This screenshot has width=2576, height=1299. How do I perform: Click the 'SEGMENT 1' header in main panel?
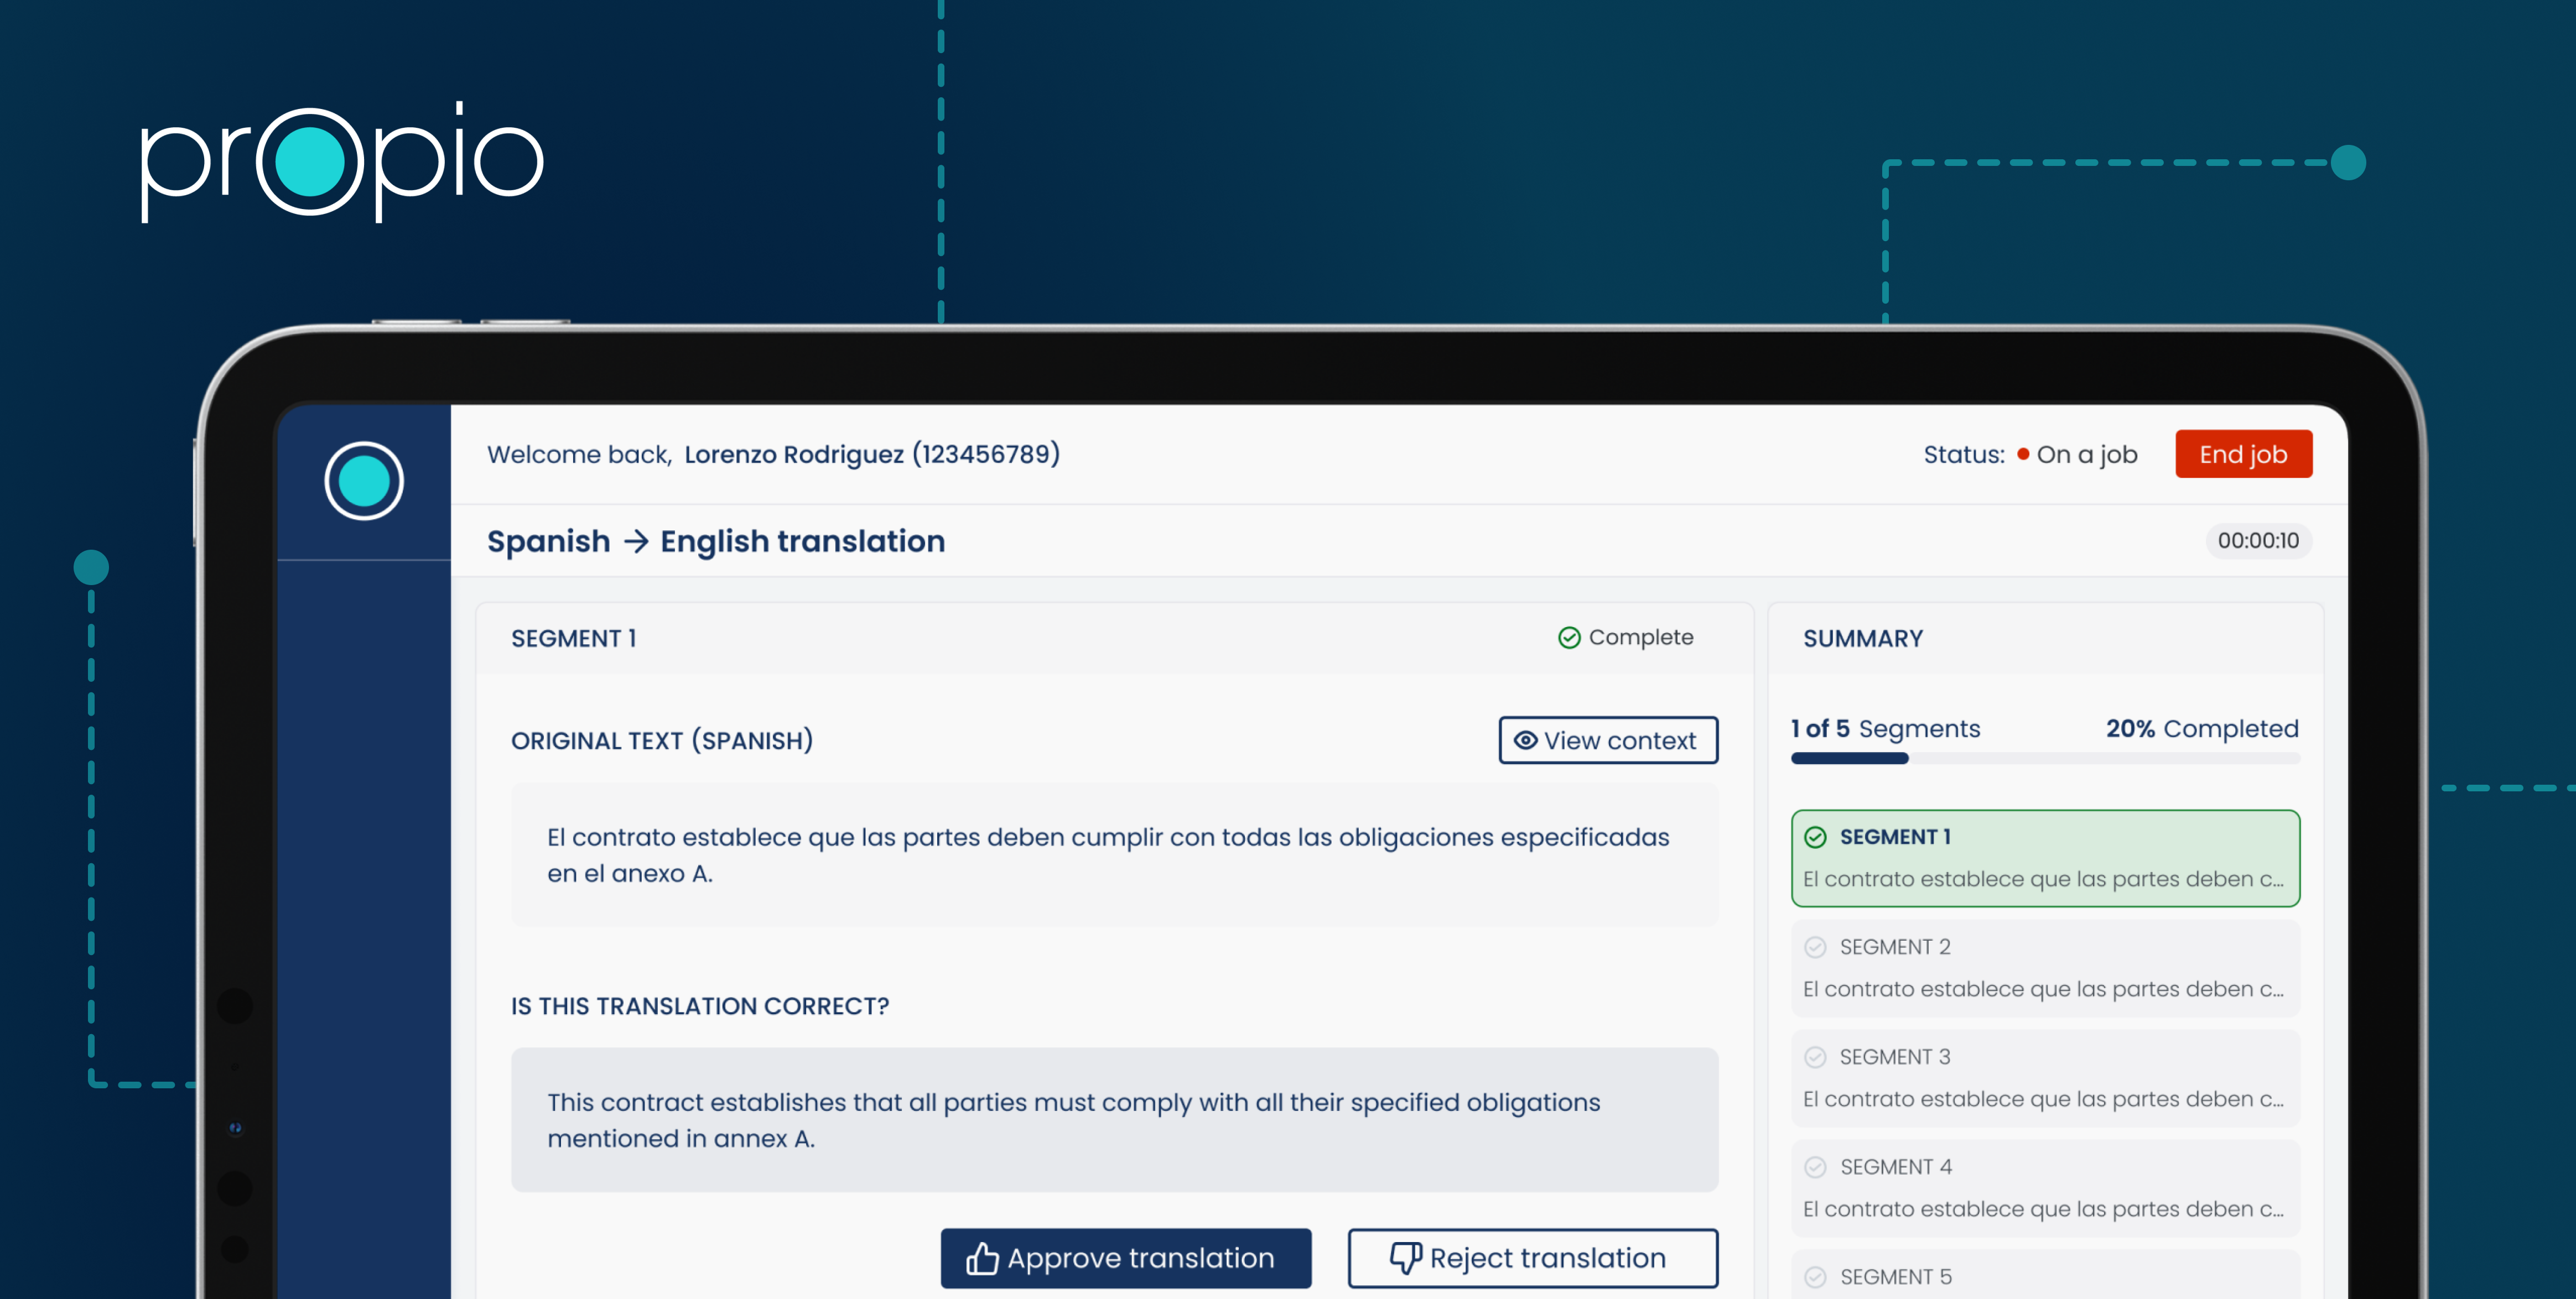(x=574, y=639)
